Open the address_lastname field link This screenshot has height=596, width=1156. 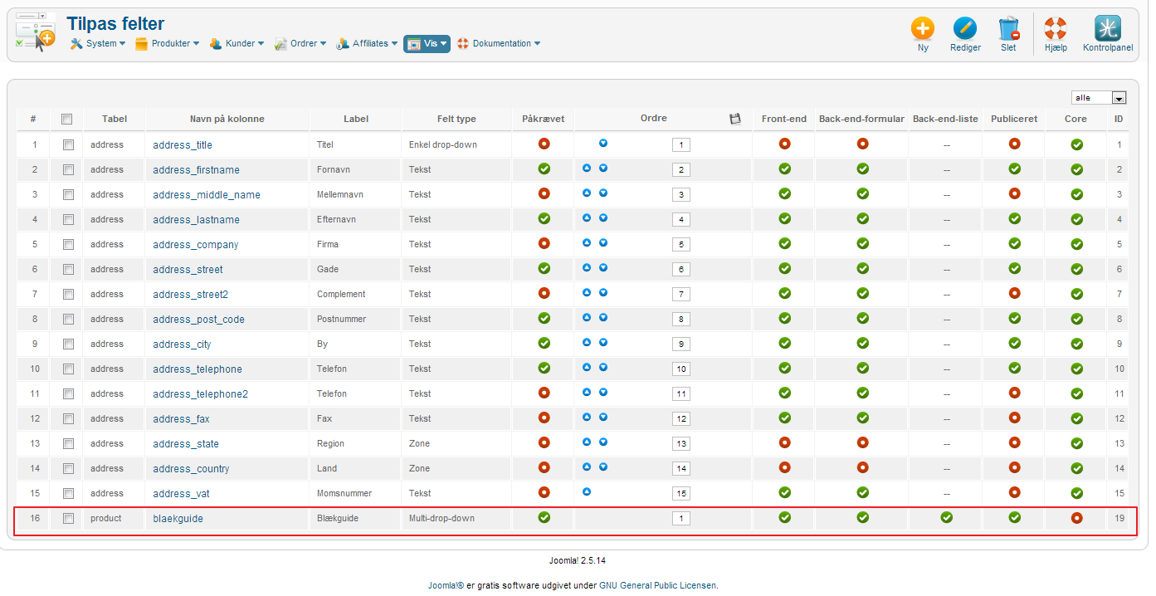click(x=196, y=220)
